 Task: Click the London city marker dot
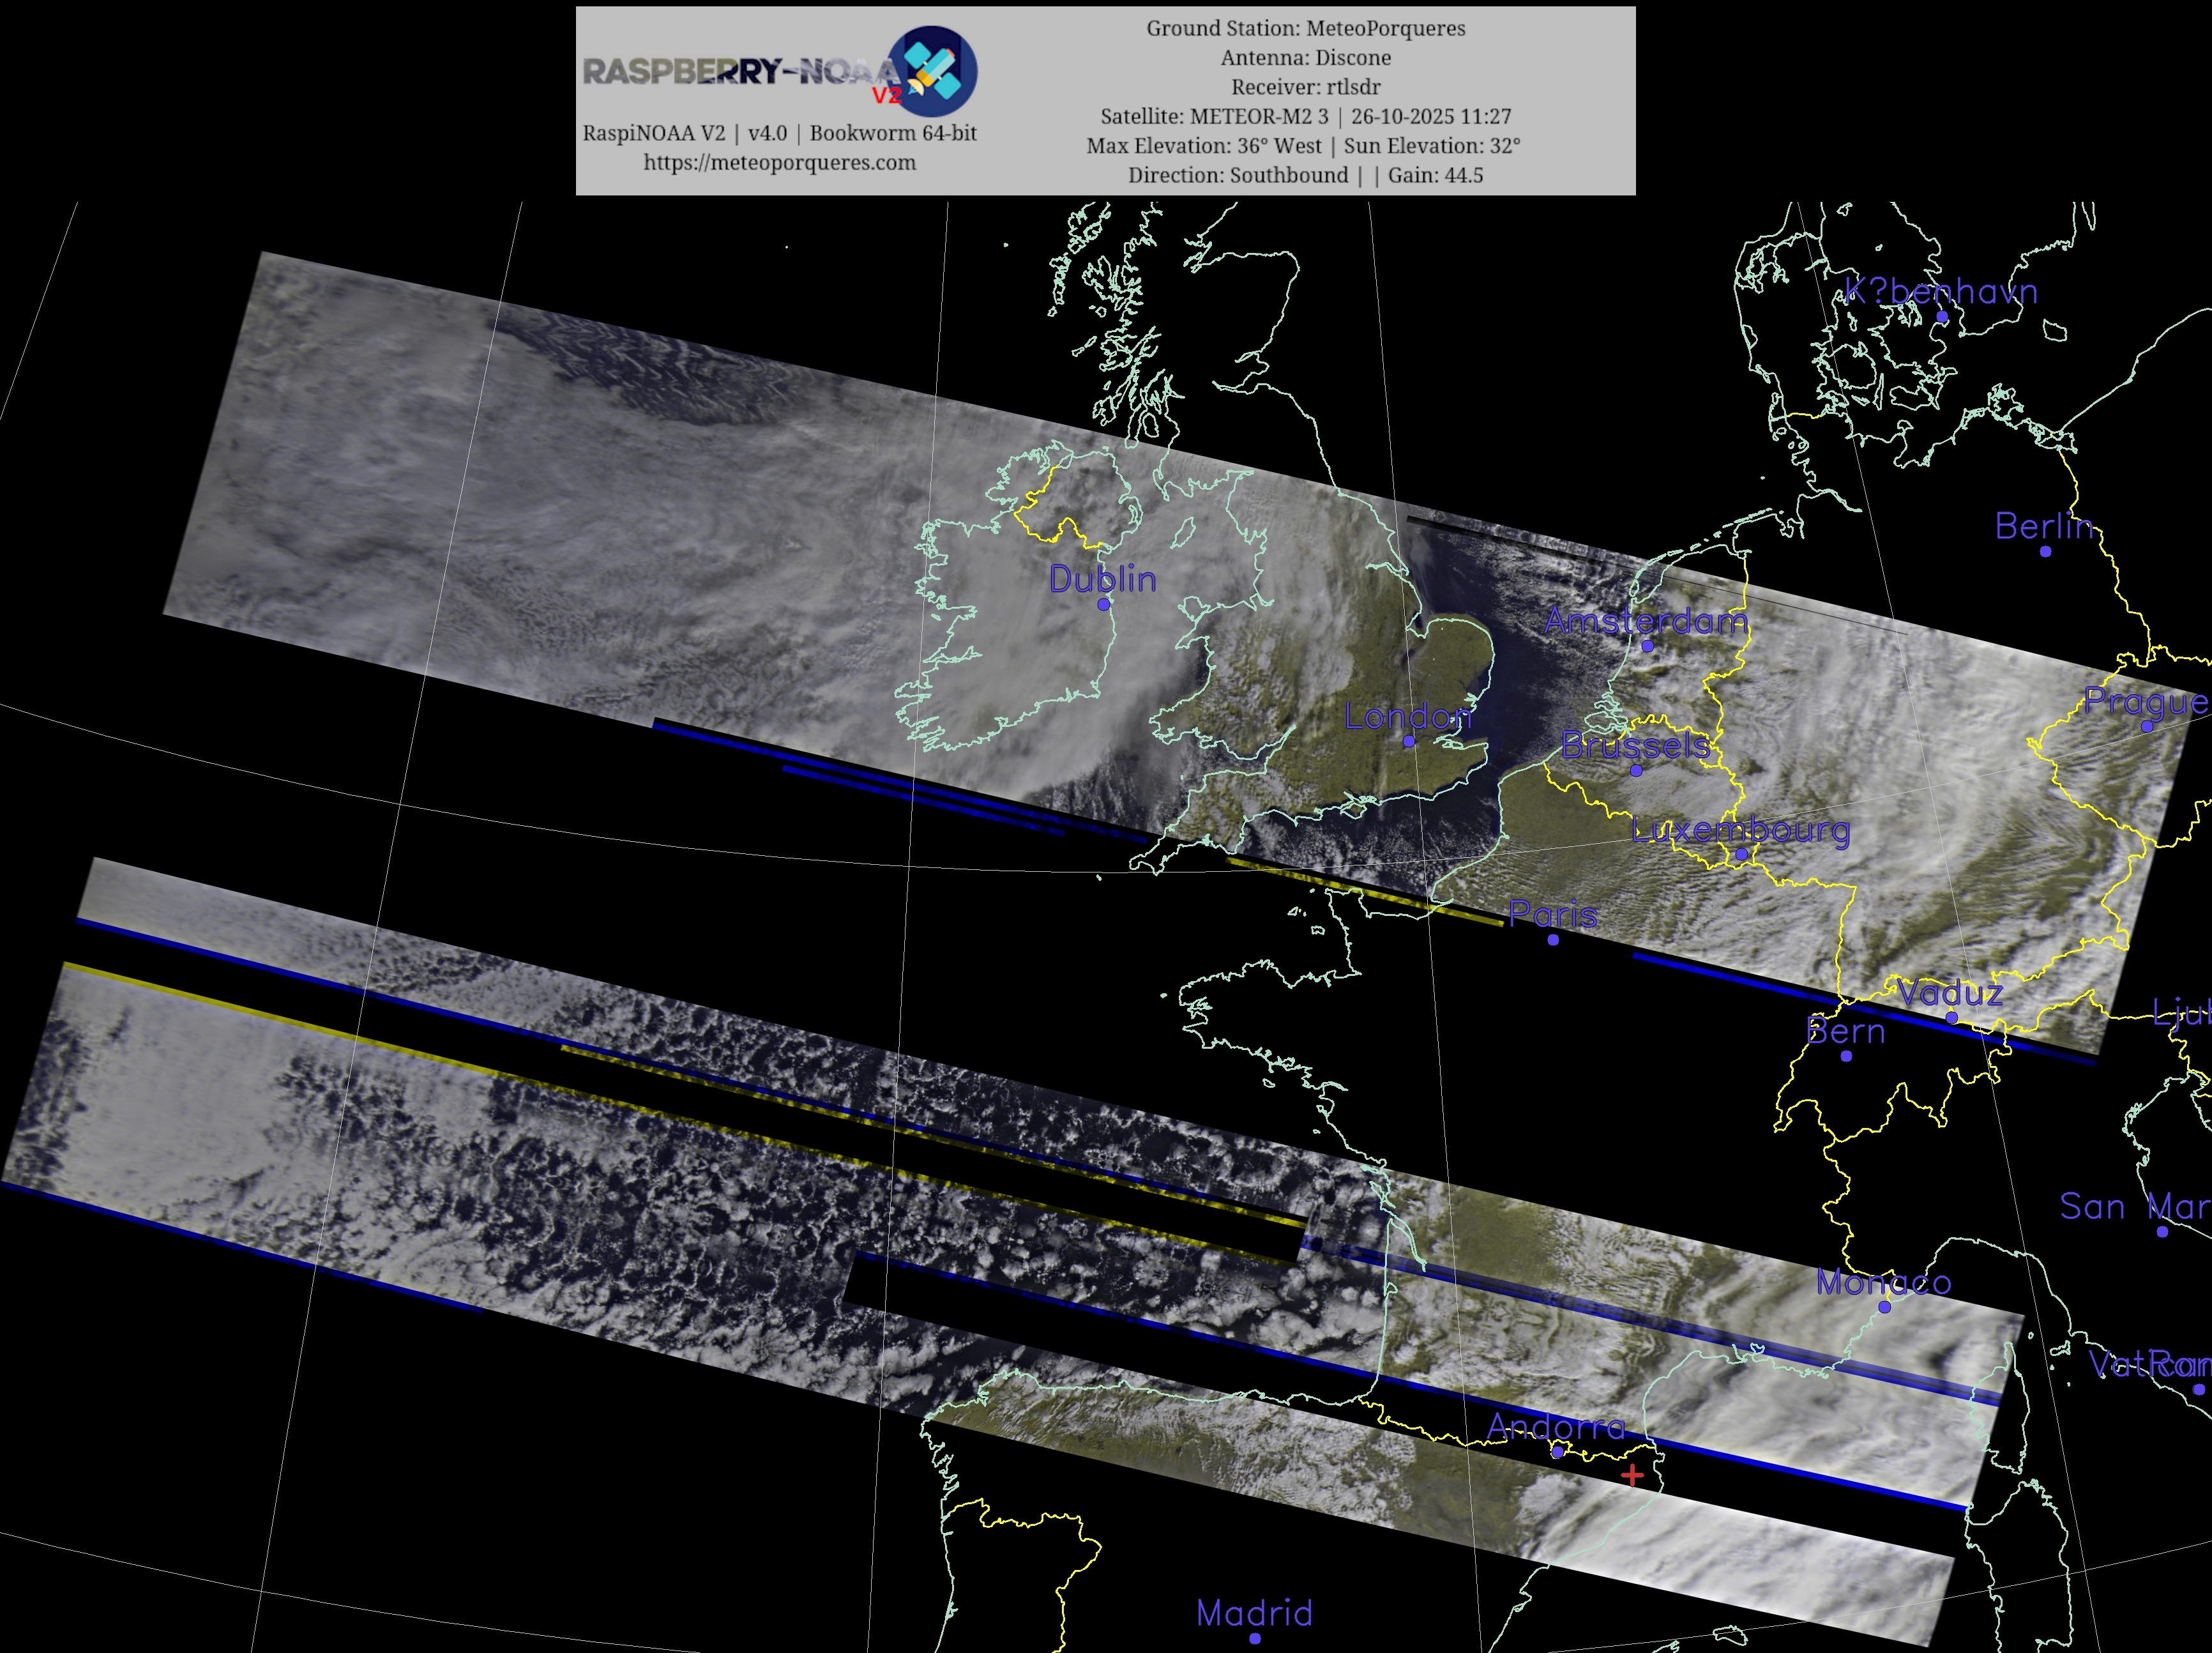pos(1409,741)
